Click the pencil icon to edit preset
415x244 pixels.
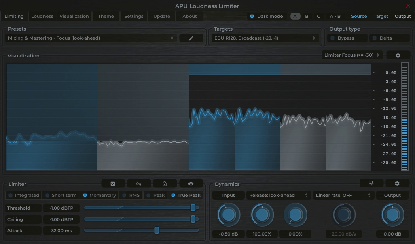coord(191,38)
